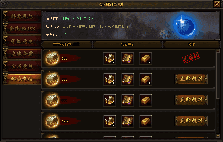Open the 皇城争霸 tab
Screen dimensions: 223x142
click(22, 54)
